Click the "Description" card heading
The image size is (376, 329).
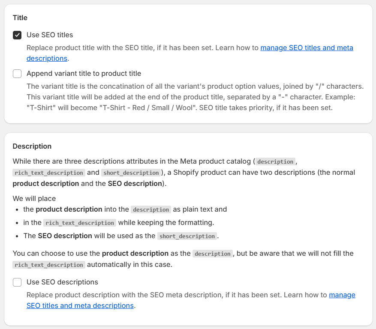[x=32, y=147]
